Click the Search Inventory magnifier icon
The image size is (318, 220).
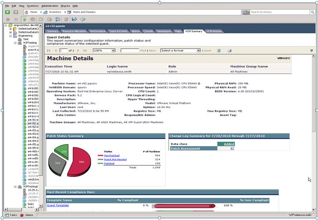[245, 12]
